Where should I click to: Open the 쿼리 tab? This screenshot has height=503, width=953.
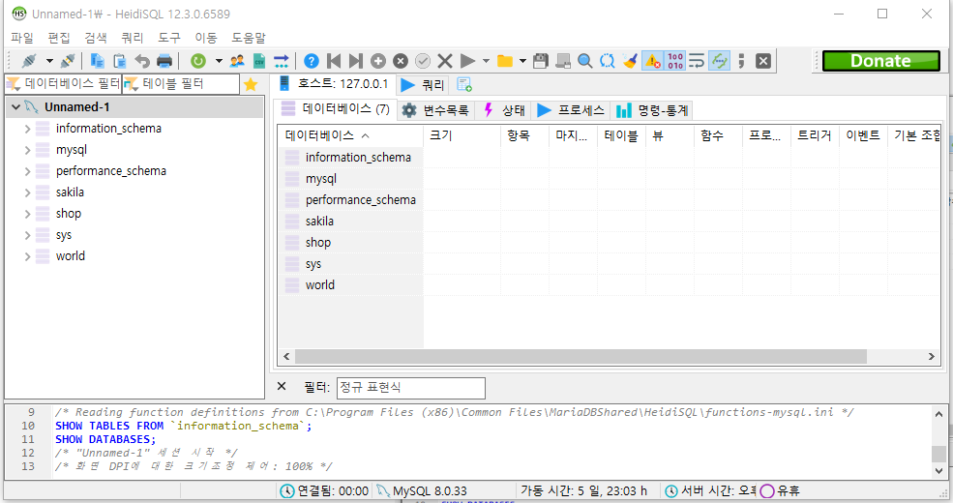click(423, 85)
